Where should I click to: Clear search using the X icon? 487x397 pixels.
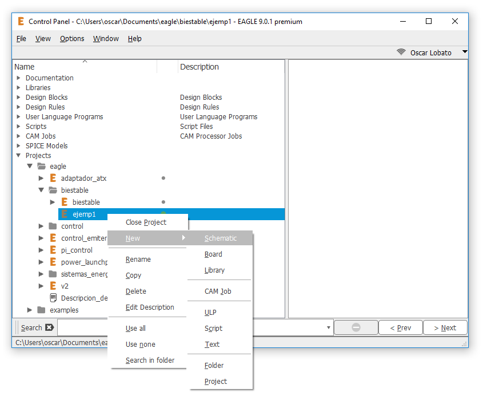pos(49,327)
